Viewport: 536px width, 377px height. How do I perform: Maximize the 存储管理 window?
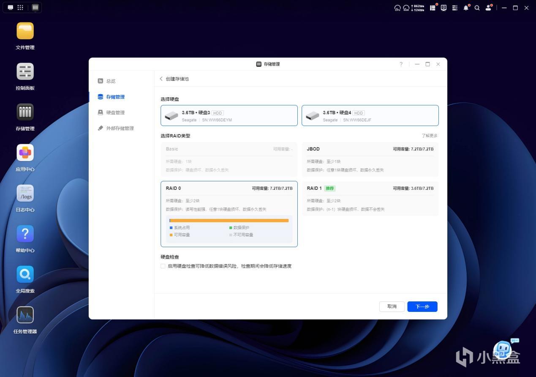coord(427,64)
